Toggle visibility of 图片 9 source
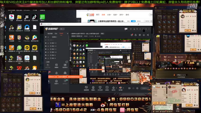This screenshot has width=201, height=113. pyautogui.click(x=46, y=55)
